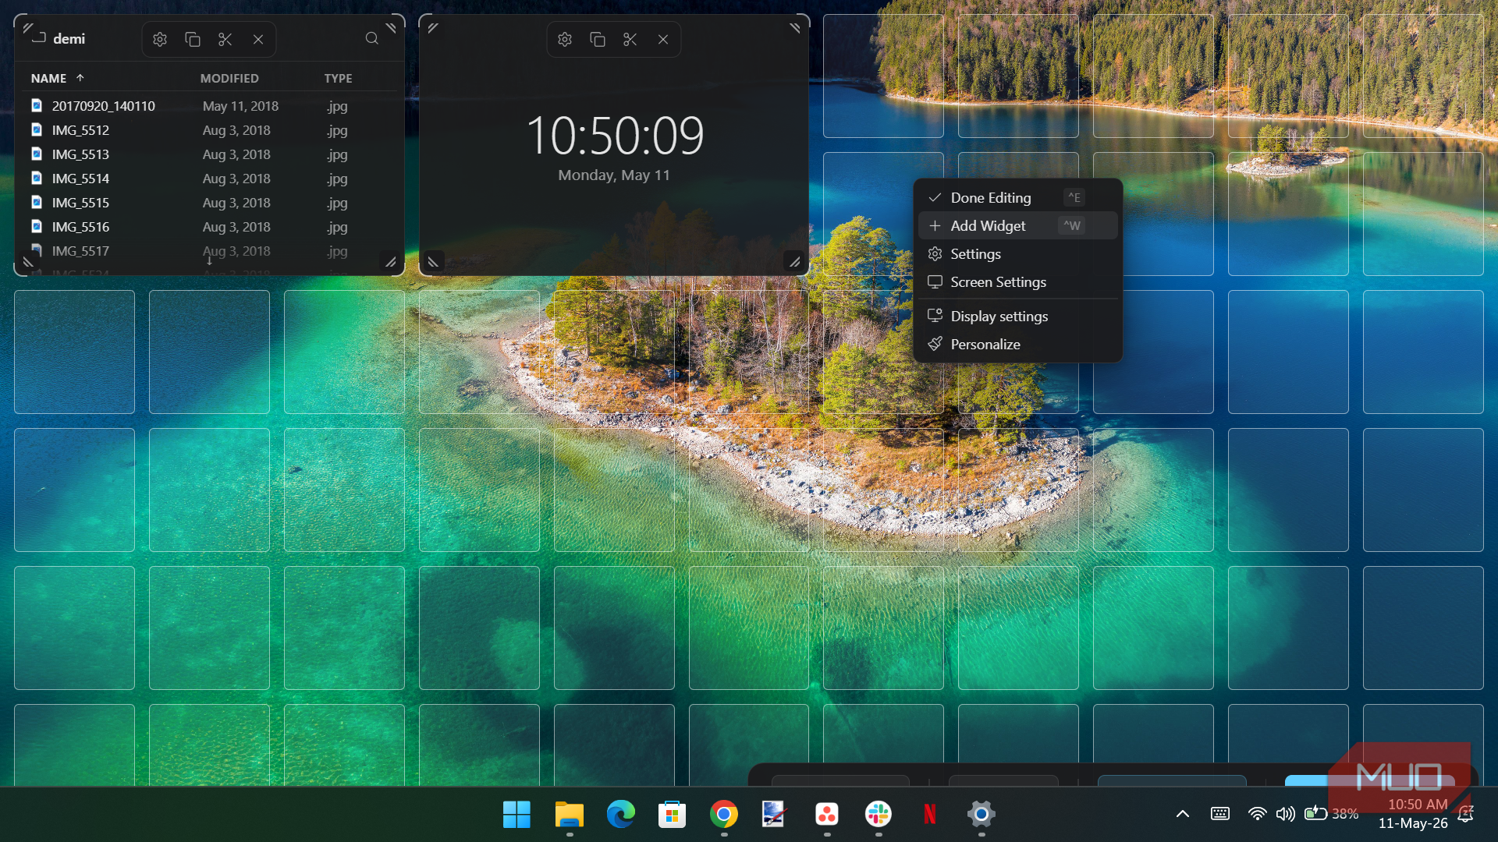1498x842 pixels.
Task: Select Personalize in context menu
Action: [1018, 345]
